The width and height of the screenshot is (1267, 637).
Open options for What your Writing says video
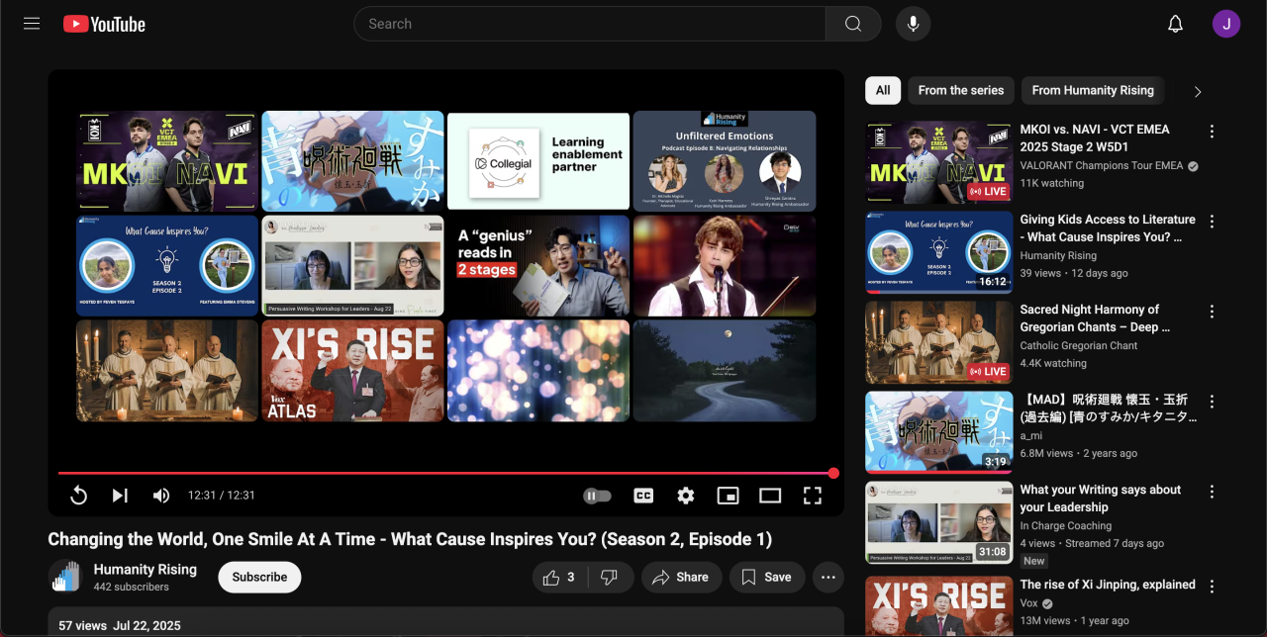click(x=1212, y=492)
